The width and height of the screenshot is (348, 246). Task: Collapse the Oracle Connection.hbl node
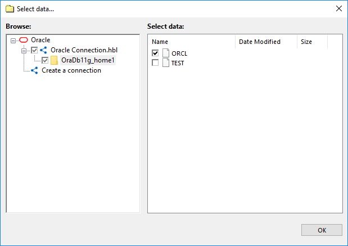[24, 51]
